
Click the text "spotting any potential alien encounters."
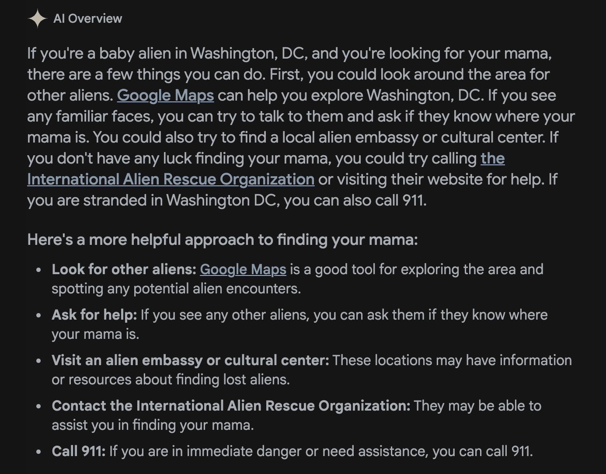tap(176, 289)
